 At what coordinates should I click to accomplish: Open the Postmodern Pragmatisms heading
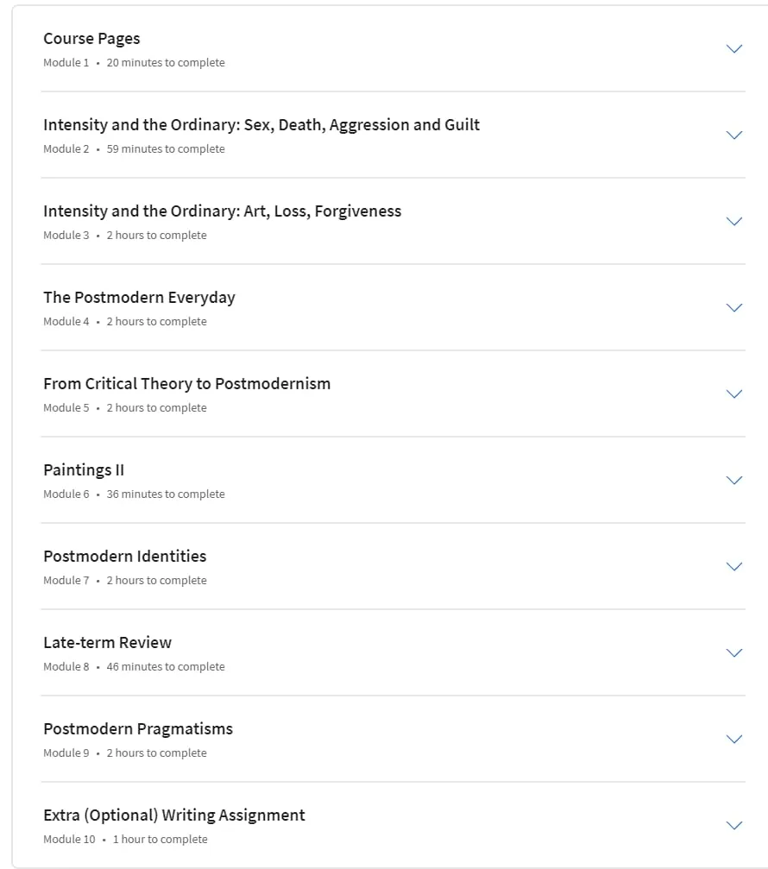[x=138, y=729]
